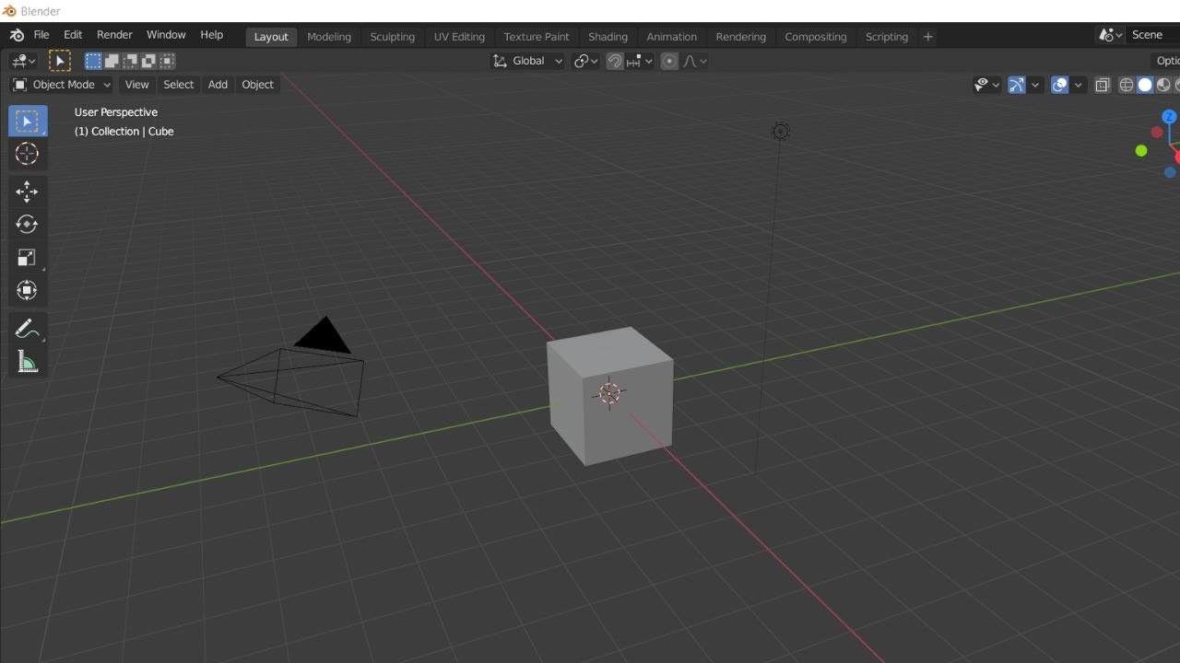Open the Render menu

pyautogui.click(x=114, y=35)
